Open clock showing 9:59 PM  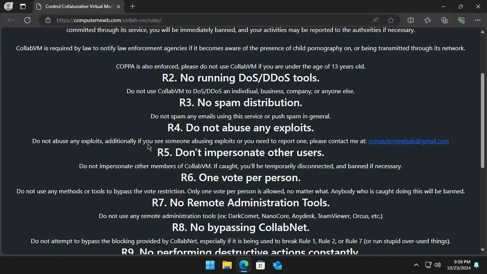click(458, 265)
